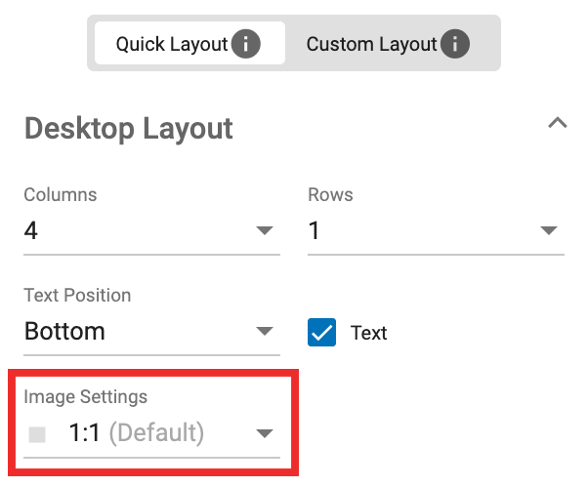
Task: Click the Columns value showing 4
Action: 31,231
